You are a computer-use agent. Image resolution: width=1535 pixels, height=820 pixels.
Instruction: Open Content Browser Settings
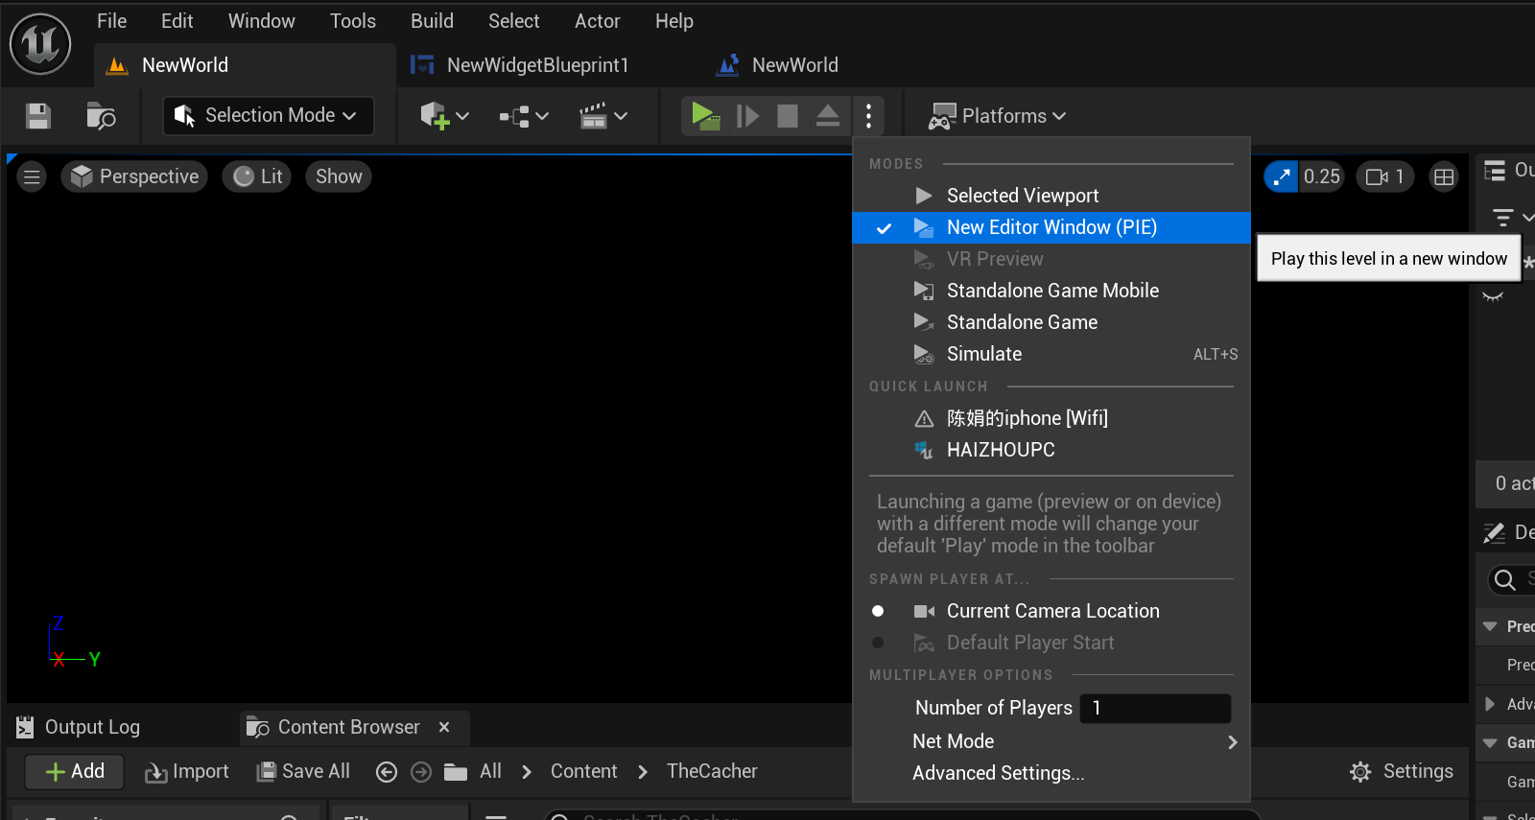tap(1402, 771)
